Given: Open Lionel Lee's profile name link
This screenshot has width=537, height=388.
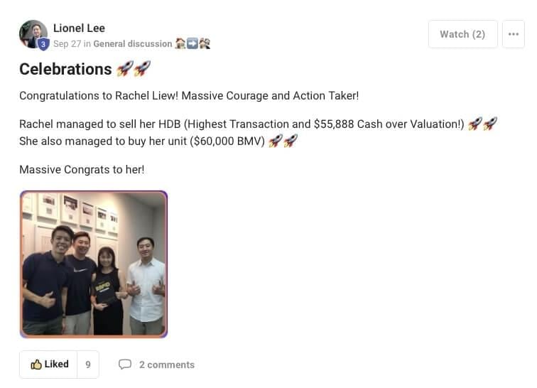Looking at the screenshot, I should click(79, 28).
